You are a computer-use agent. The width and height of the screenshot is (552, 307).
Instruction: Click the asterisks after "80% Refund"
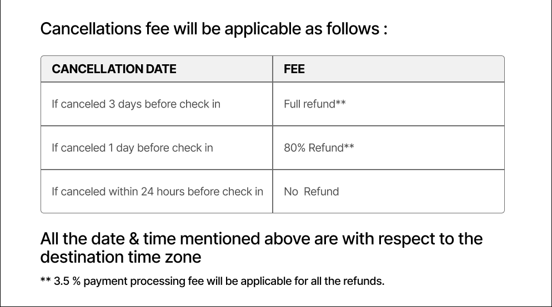pos(349,147)
